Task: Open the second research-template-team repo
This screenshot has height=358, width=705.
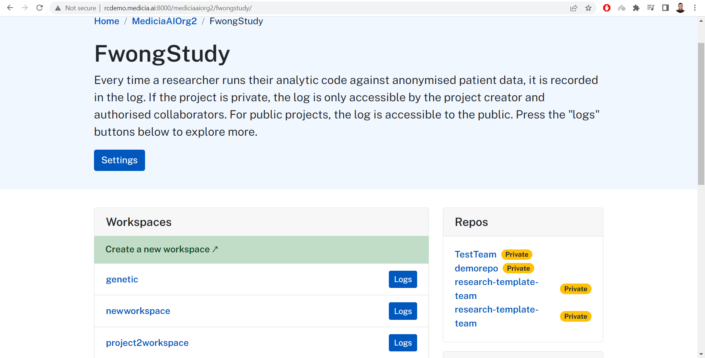Action: tap(496, 317)
